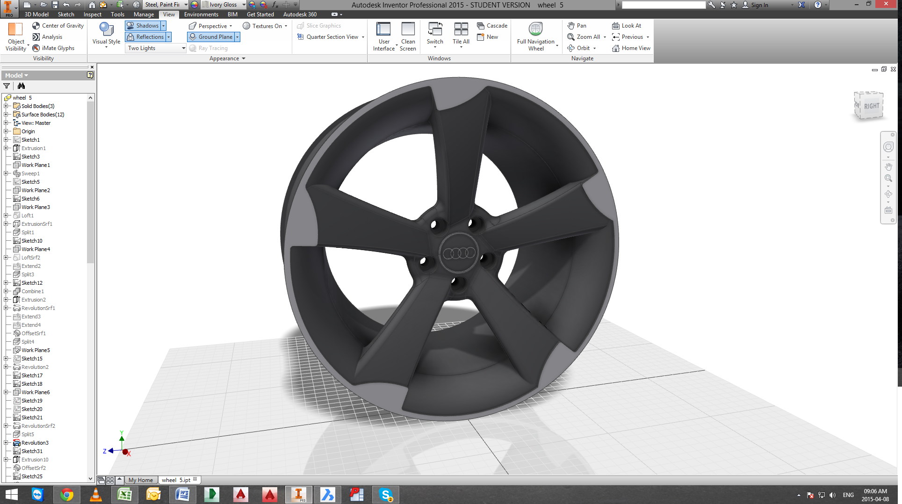Click the Switch windows tool

(x=435, y=36)
